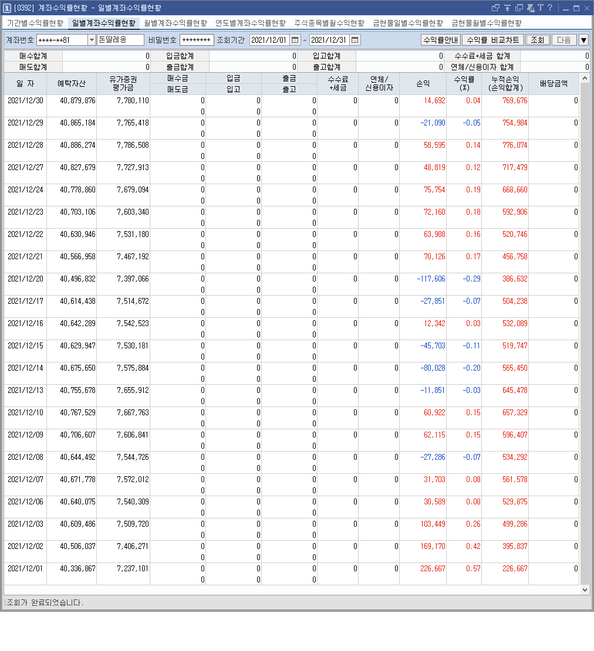The height and width of the screenshot is (651, 594).
Task: Click the 조회 search button
Action: [x=538, y=40]
